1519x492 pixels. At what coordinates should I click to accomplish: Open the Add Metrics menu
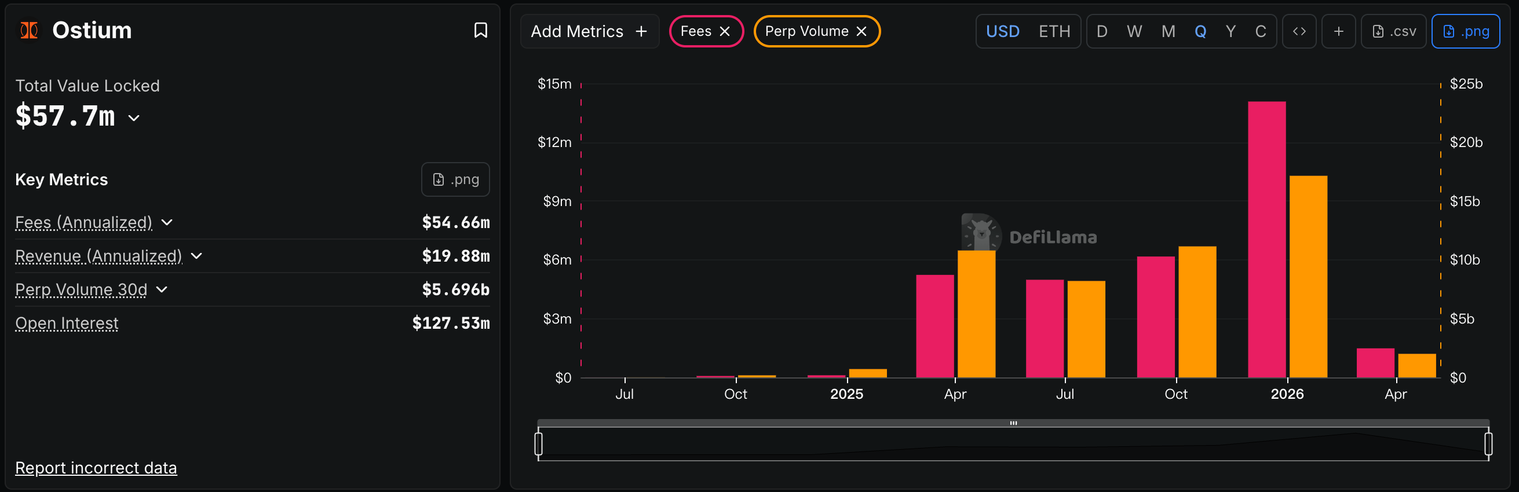point(589,31)
